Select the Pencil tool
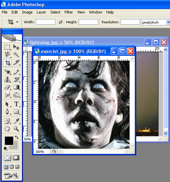Screen dimensions: 170x182 [x=16, y=72]
